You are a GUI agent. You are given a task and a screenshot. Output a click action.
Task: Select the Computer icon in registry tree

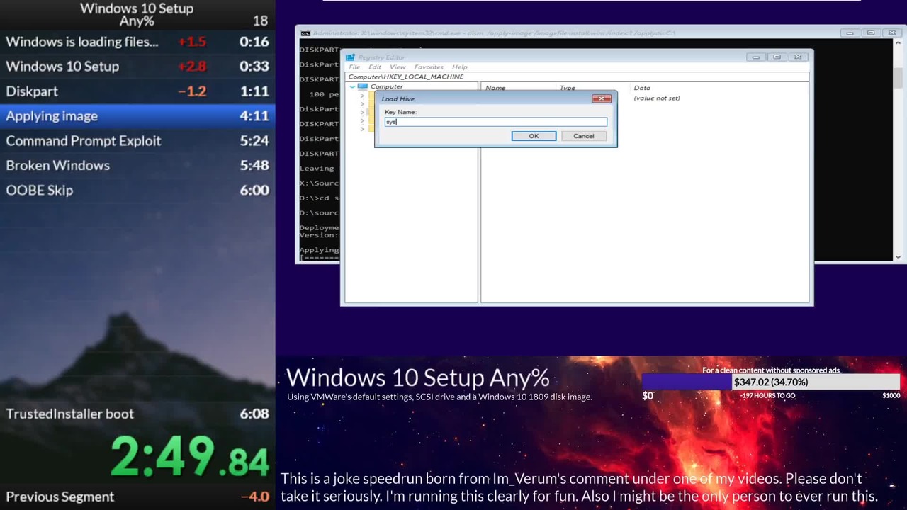pyautogui.click(x=363, y=86)
